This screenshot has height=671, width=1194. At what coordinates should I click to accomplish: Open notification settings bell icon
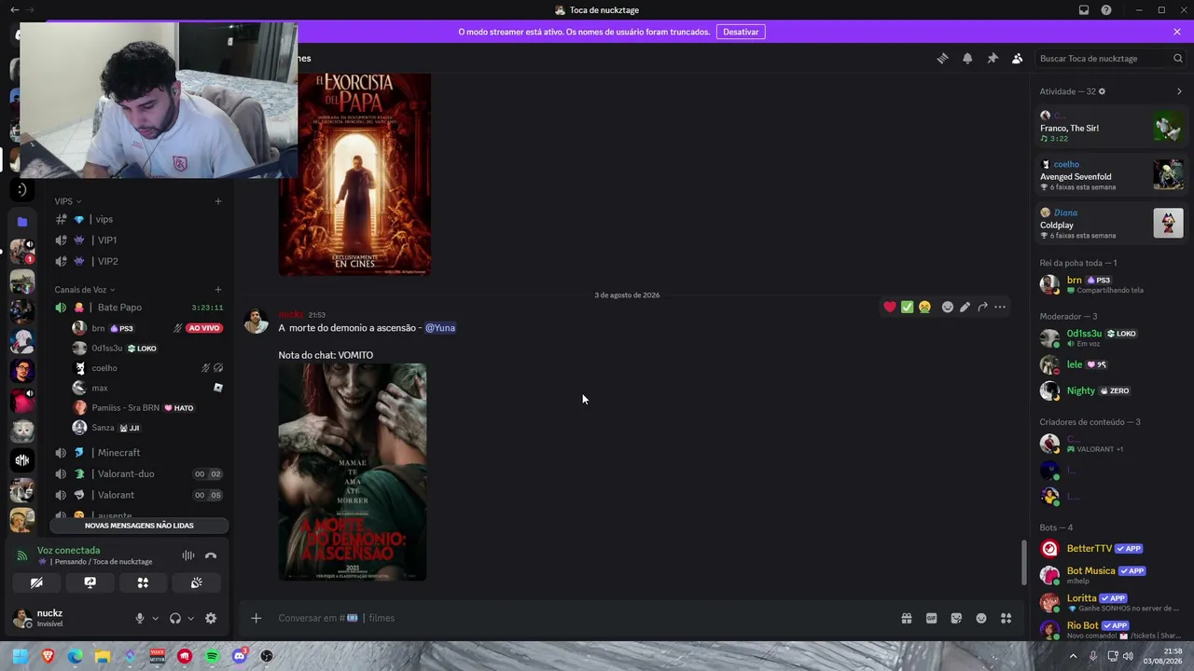pos(967,58)
